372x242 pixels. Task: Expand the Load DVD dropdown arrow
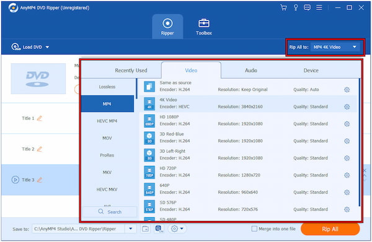click(47, 47)
